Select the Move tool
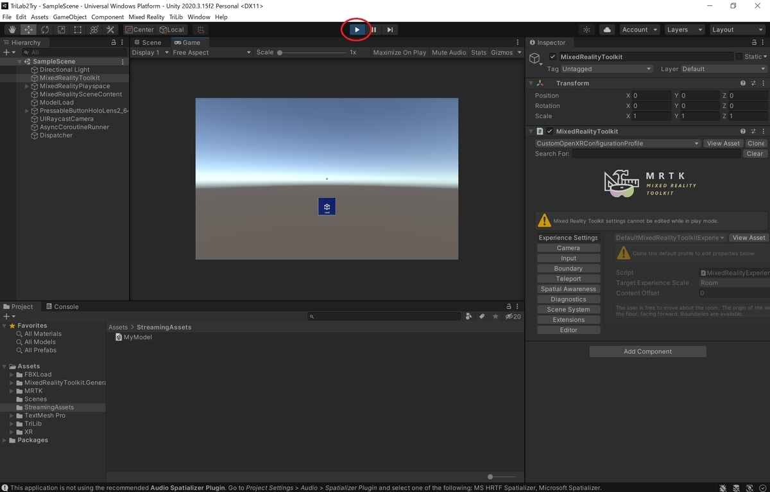This screenshot has width=770, height=492. 29,30
